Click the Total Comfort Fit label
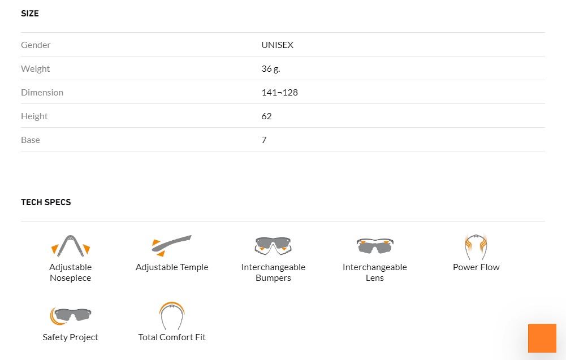 coord(172,337)
